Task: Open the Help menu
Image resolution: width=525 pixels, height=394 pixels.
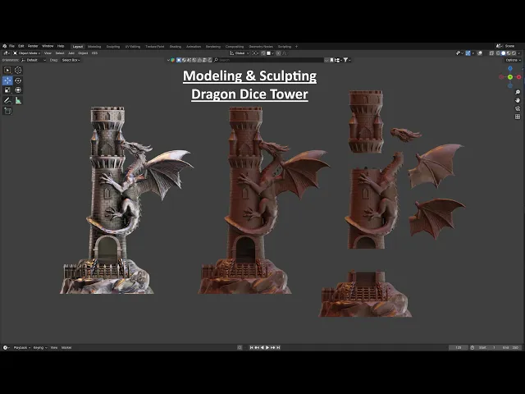Action: pyautogui.click(x=61, y=46)
